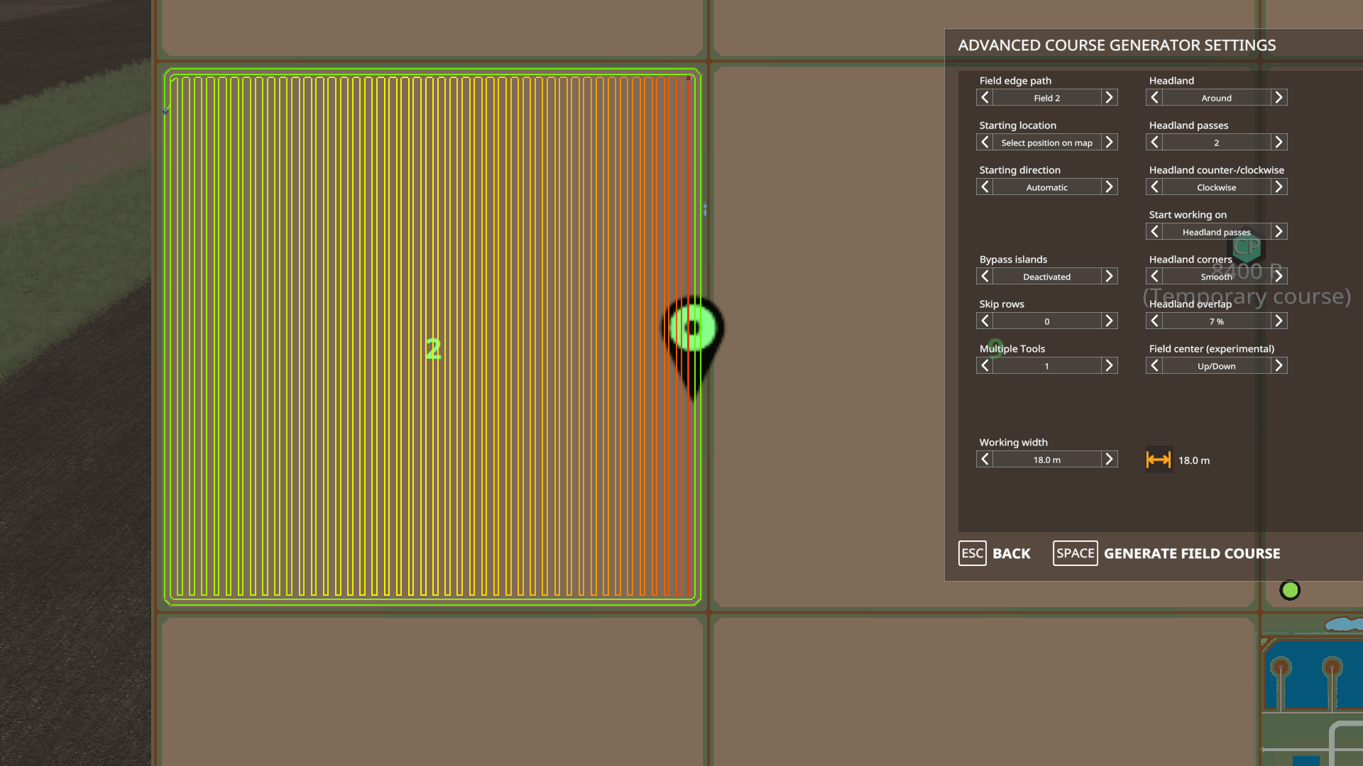Screen dimensions: 1363x766
Task: Switch Starting direction to previous option
Action: coord(985,187)
